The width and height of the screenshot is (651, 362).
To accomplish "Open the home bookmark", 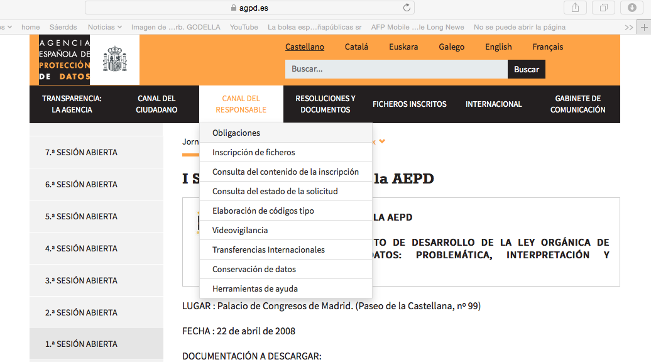I will tap(31, 27).
